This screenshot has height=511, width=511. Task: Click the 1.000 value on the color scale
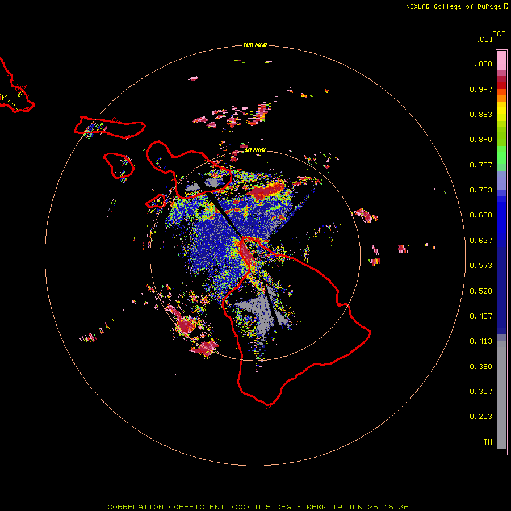tap(481, 64)
